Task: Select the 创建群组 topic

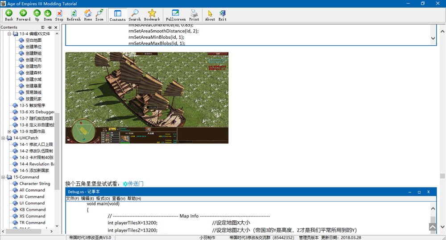Action: pos(33,53)
